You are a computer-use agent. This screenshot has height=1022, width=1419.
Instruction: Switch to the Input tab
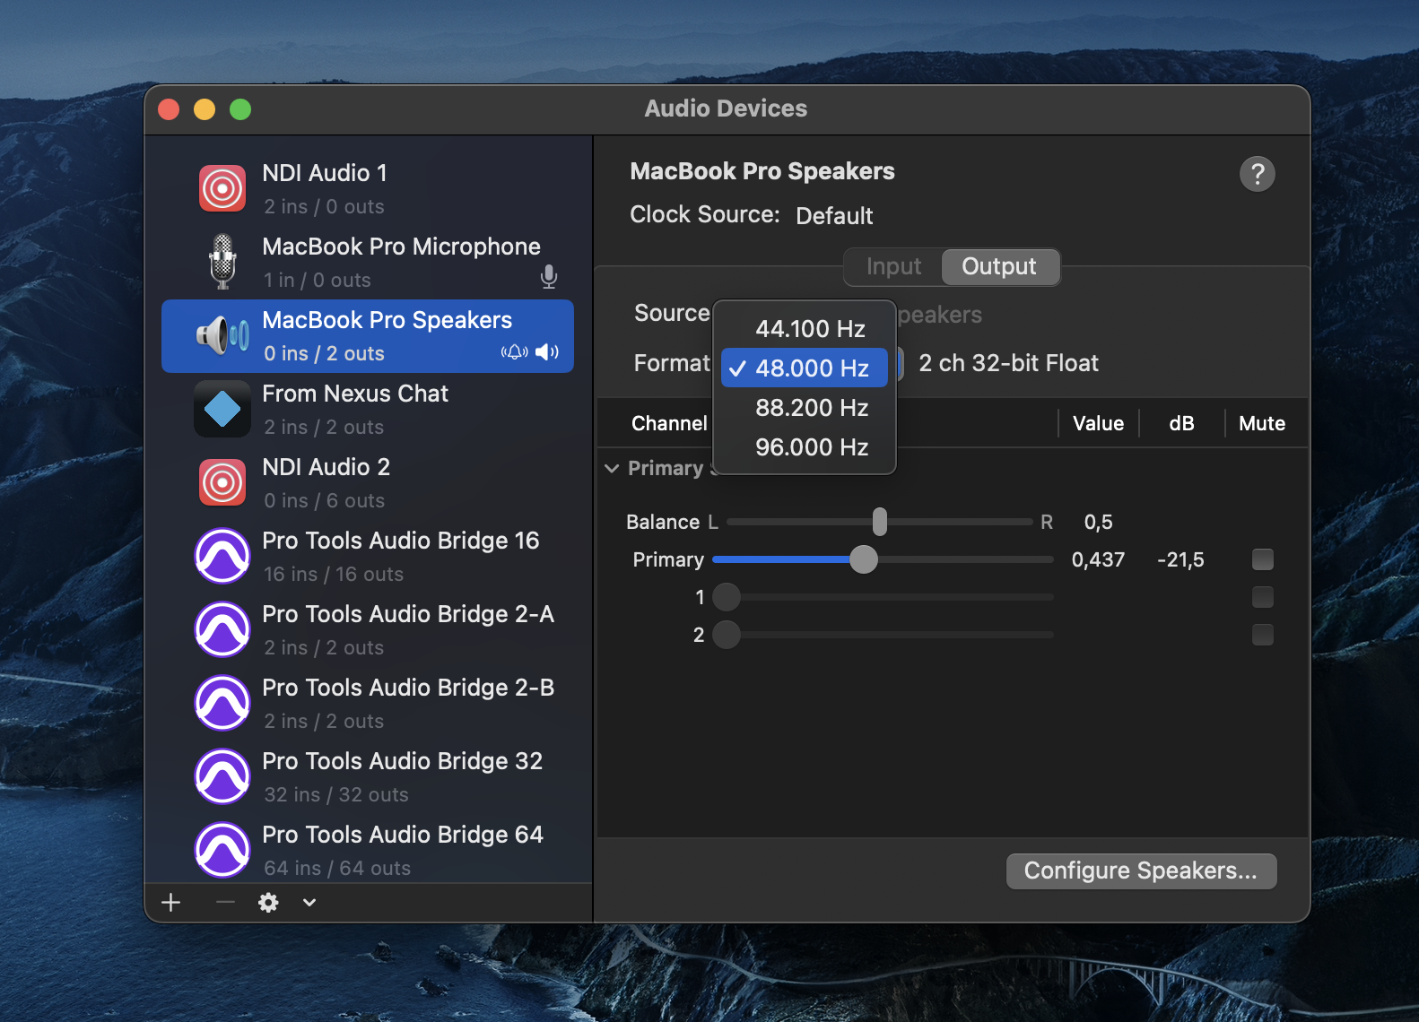click(893, 267)
